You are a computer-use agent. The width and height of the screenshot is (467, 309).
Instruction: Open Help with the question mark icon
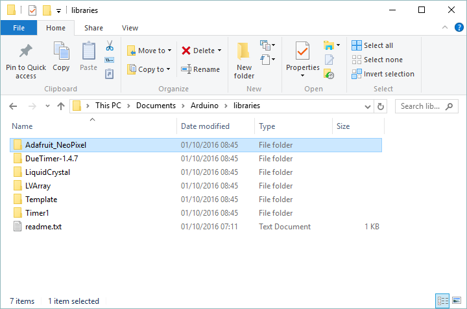[459, 27]
